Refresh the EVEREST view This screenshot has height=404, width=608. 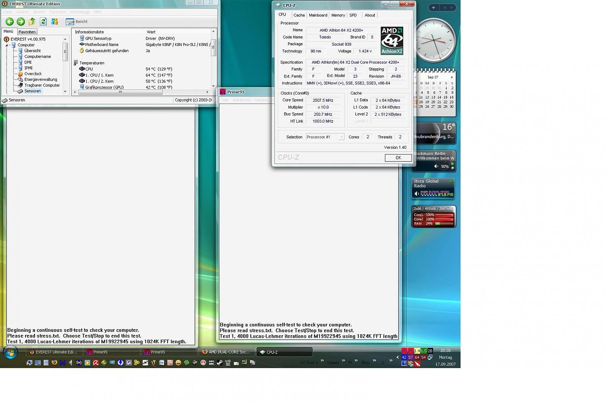[x=43, y=22]
